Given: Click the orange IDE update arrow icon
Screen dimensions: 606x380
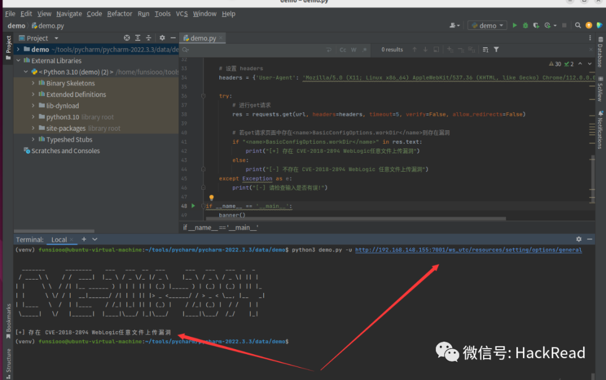Looking at the screenshot, I should (589, 25).
